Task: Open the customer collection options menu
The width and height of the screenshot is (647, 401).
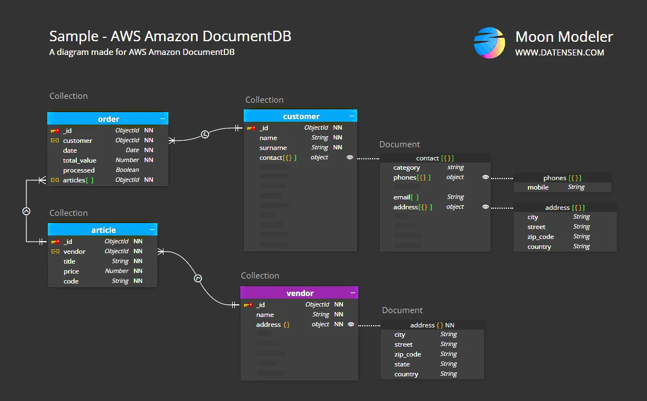Action: pyautogui.click(x=352, y=116)
